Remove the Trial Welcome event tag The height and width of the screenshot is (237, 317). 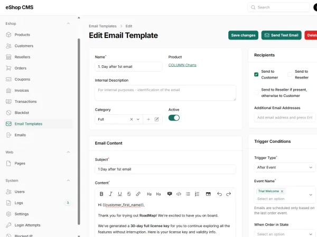tap(282, 191)
